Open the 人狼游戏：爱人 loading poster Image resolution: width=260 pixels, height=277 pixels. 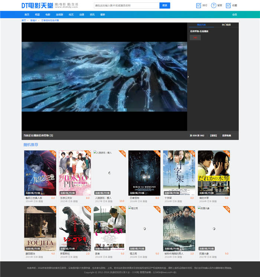(110, 173)
